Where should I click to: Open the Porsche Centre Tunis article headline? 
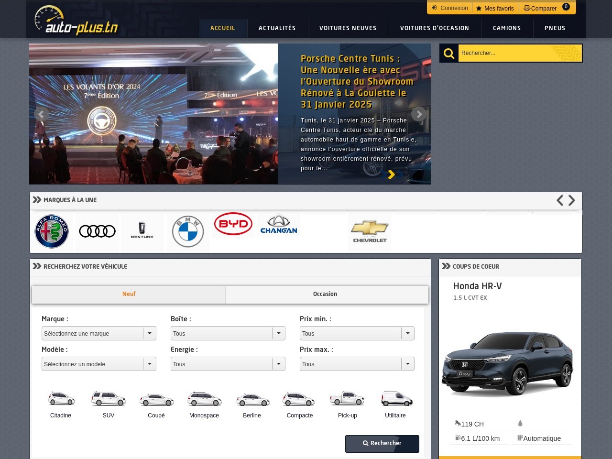pos(357,81)
